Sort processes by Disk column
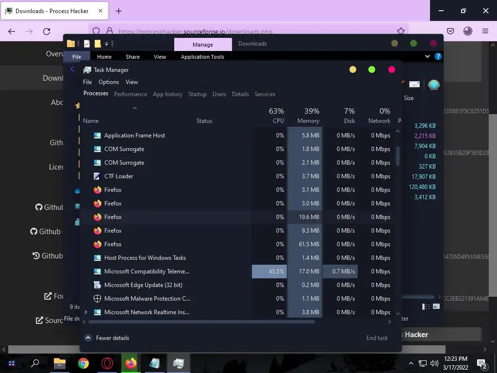 tap(340, 116)
